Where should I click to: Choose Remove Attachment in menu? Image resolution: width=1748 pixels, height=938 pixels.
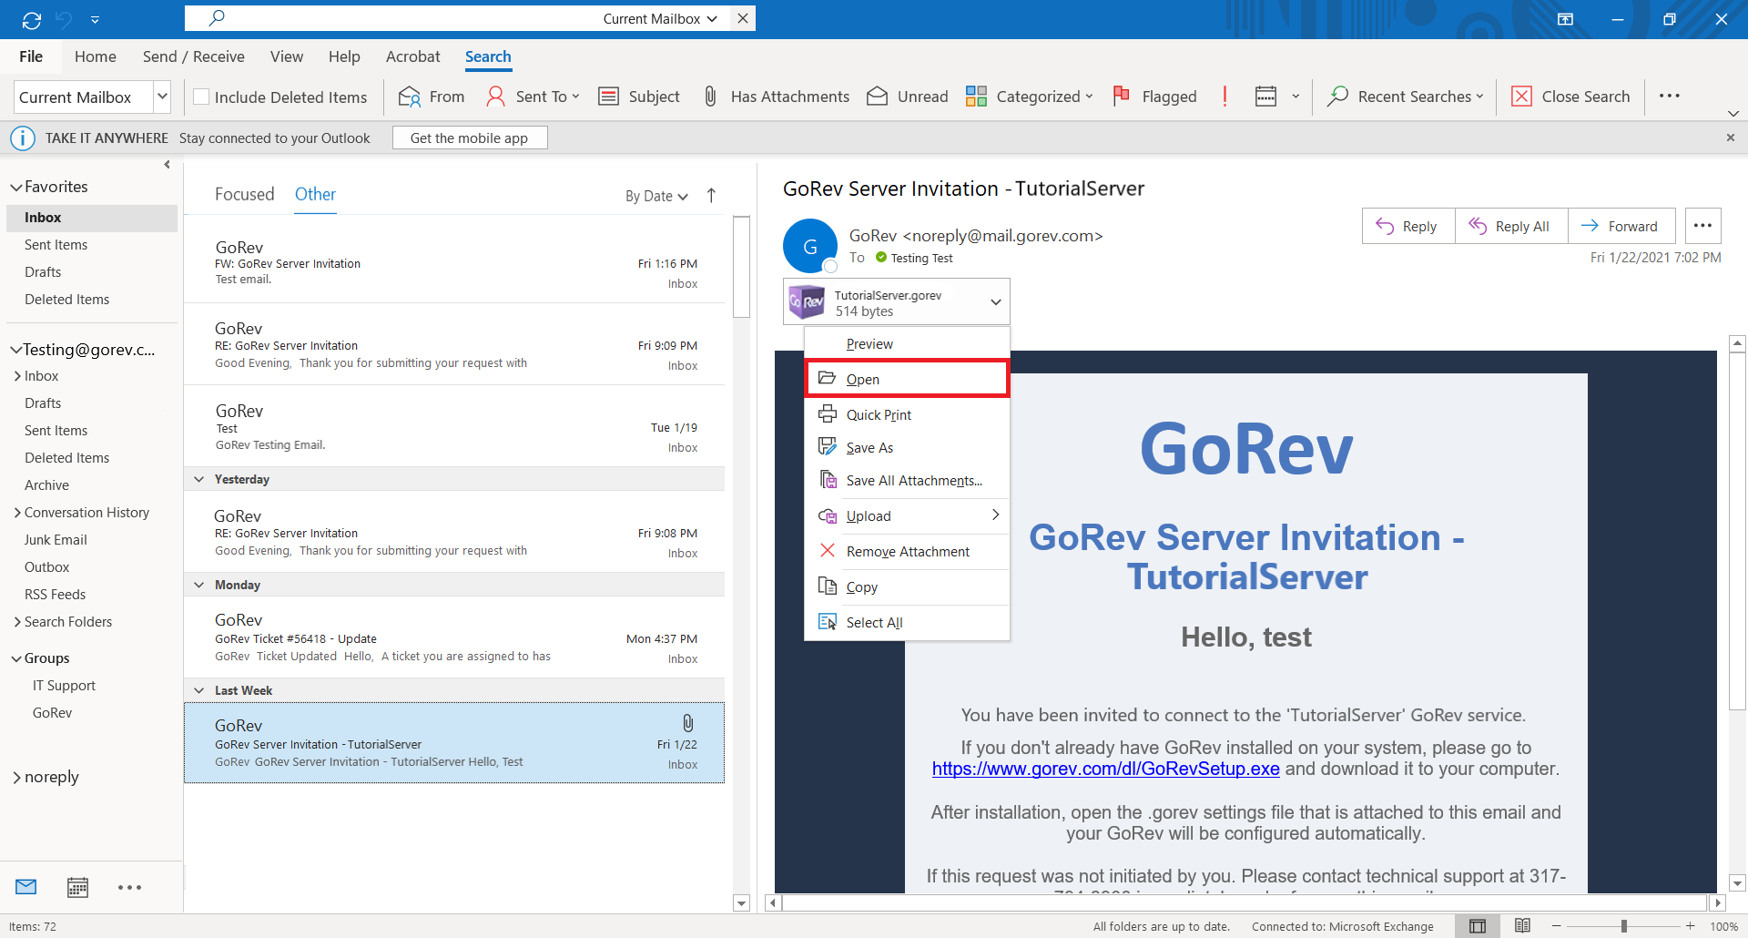tap(908, 551)
